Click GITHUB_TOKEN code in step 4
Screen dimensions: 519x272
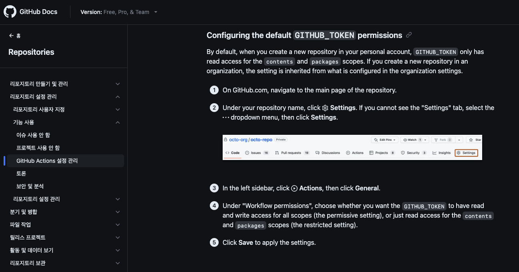424,206
